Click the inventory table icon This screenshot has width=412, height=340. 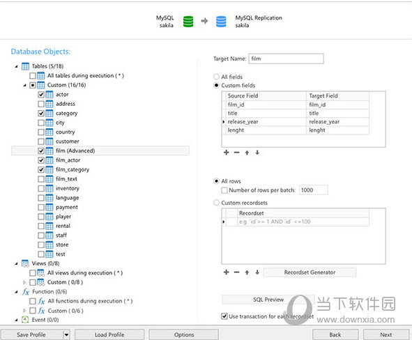(49, 188)
